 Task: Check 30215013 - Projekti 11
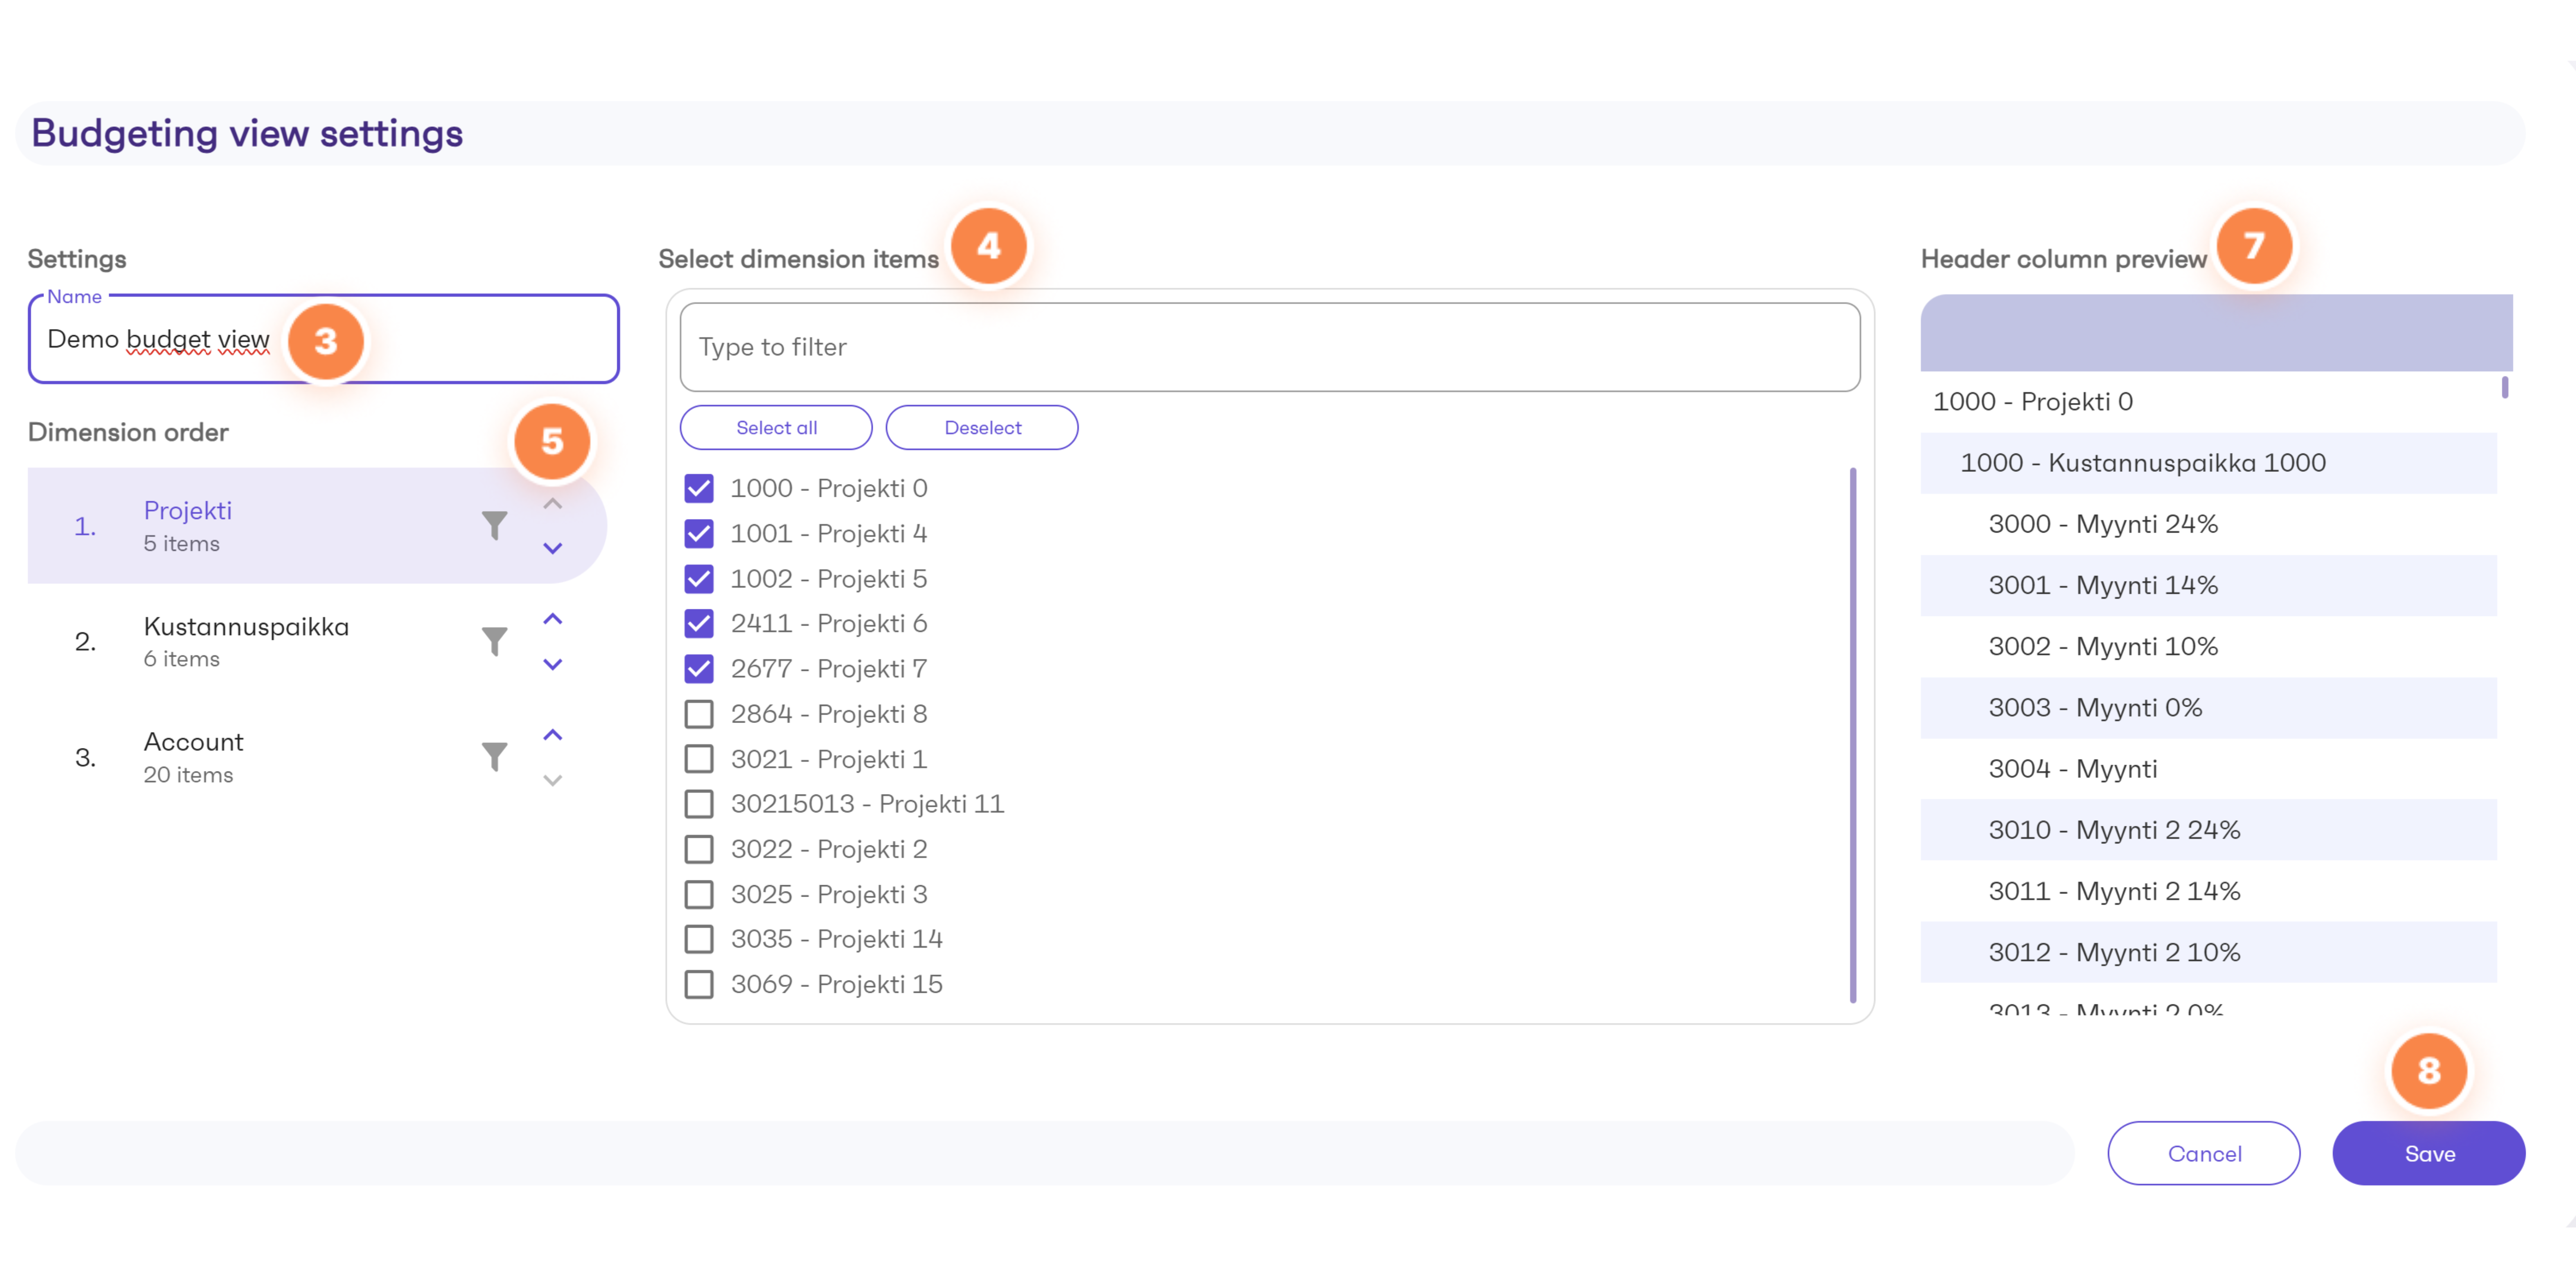pos(699,804)
